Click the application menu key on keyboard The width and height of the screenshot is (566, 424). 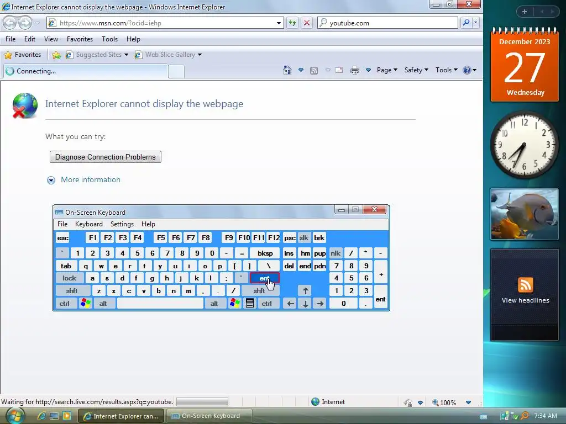pos(250,303)
